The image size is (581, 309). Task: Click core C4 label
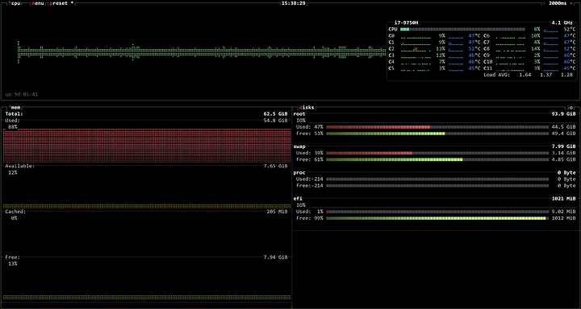click(391, 62)
